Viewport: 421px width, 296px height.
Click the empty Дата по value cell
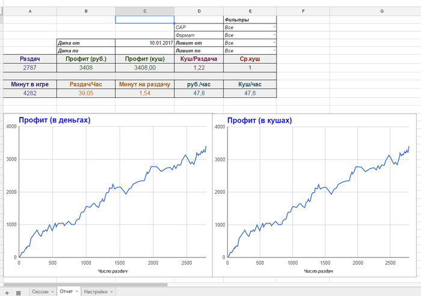(x=145, y=50)
